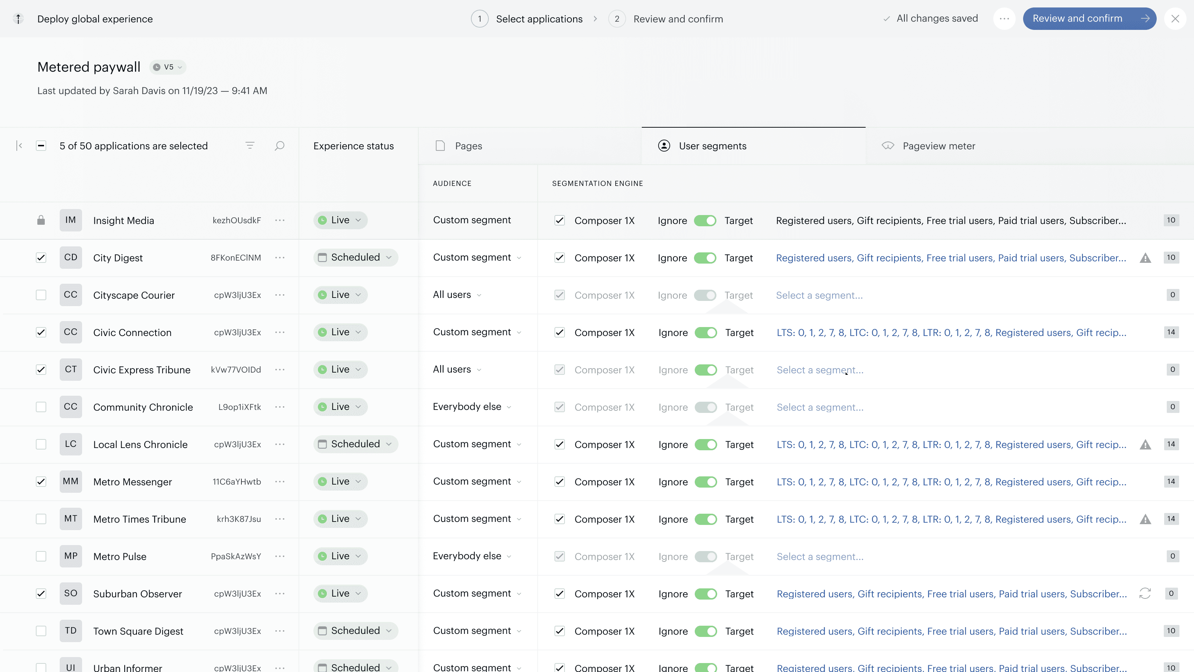The height and width of the screenshot is (672, 1194).
Task: Open the three-dot menu for Cityscape Courier
Action: 280,295
